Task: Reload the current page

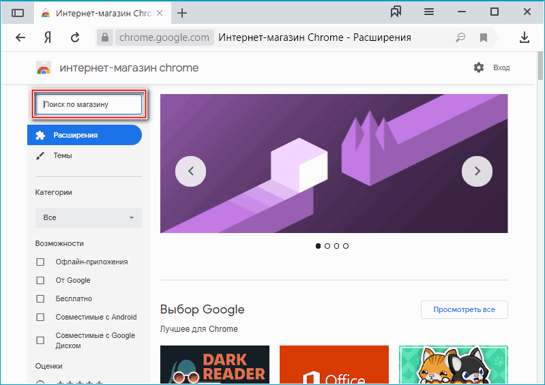Action: (75, 37)
